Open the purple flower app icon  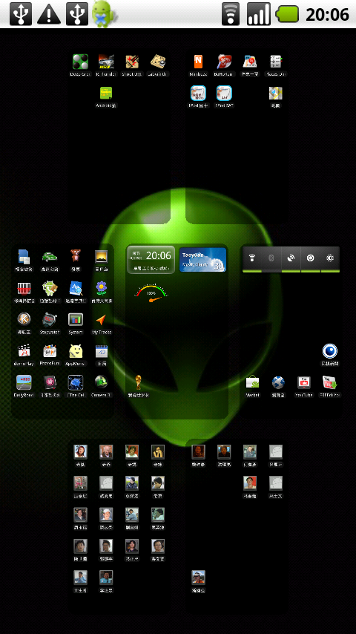(102, 288)
